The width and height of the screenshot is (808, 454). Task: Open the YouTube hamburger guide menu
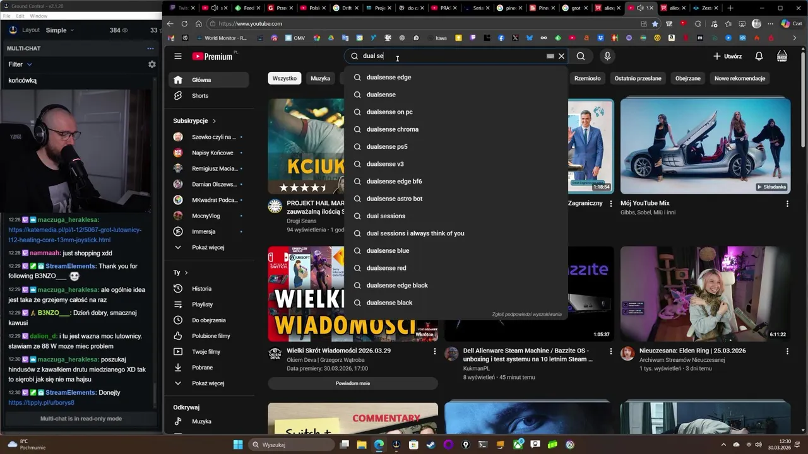[x=178, y=56]
